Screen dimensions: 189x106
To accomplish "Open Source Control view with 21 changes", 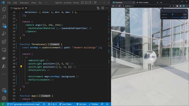I will coord(4,26).
